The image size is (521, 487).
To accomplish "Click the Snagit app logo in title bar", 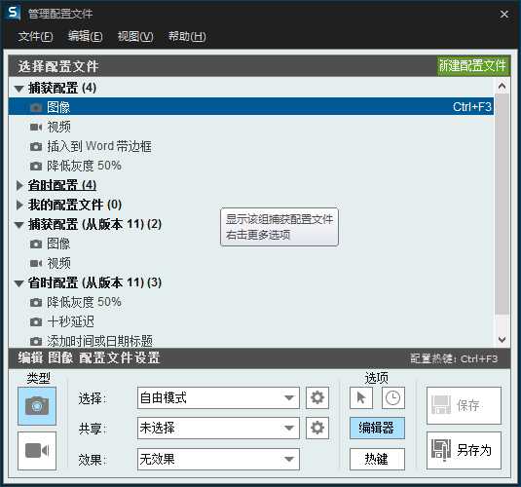I will (x=14, y=14).
